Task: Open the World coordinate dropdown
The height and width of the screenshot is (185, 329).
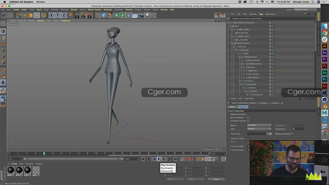Action: pos(175,179)
